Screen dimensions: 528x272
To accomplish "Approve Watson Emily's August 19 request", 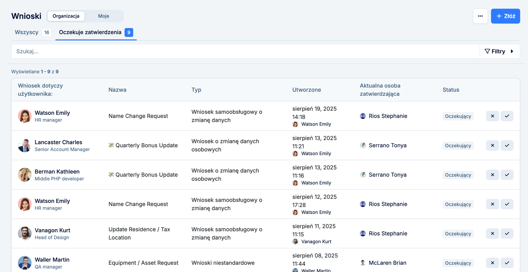I will point(507,116).
